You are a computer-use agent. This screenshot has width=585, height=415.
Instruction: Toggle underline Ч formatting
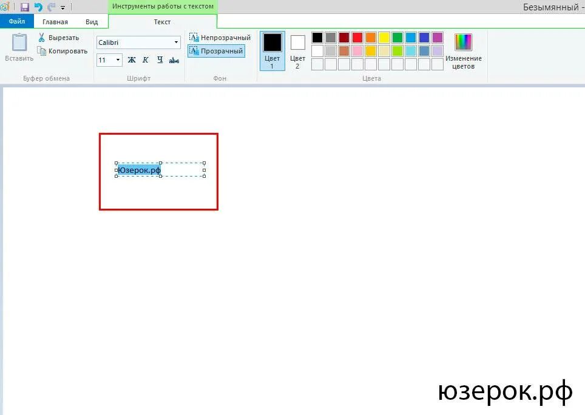click(160, 59)
